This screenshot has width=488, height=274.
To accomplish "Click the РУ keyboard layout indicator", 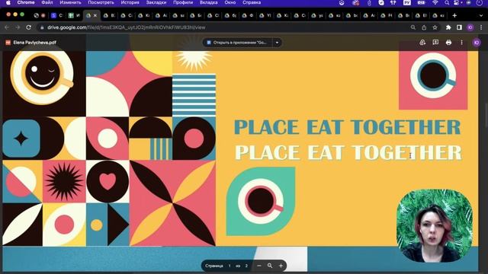I will [406, 3].
